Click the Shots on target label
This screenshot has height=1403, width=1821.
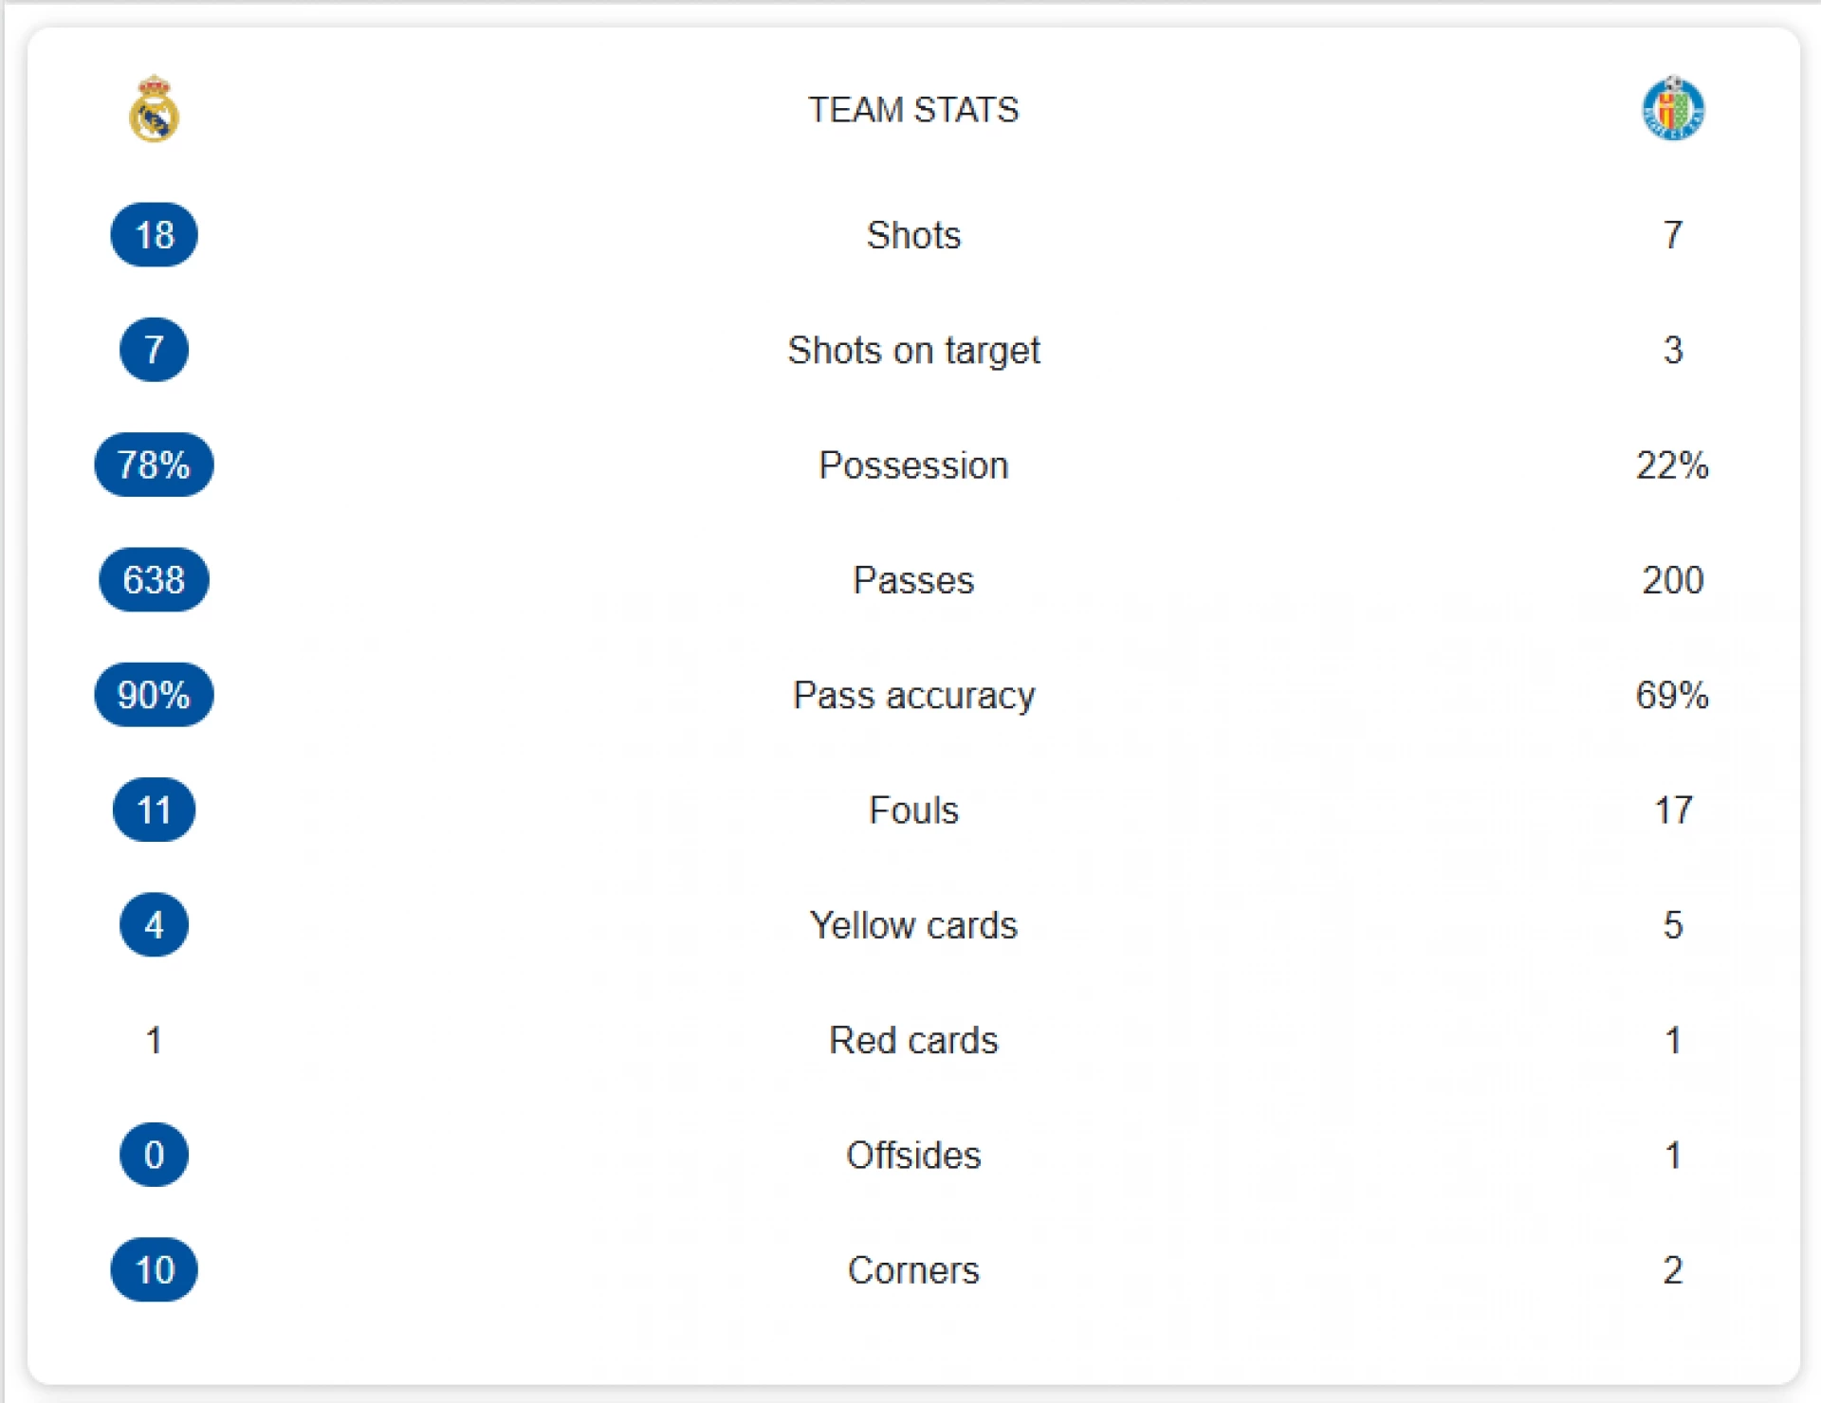[x=913, y=351]
